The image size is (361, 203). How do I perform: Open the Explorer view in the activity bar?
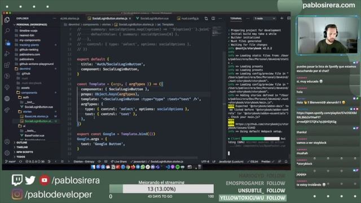7,20
